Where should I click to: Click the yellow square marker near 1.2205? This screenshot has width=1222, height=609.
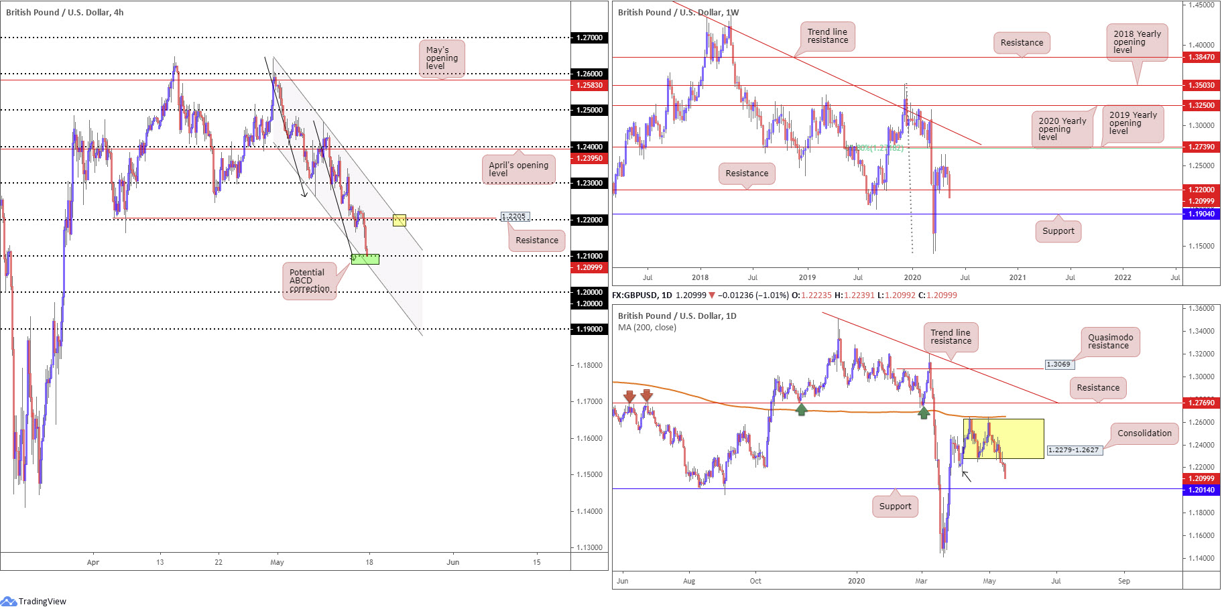click(x=399, y=220)
